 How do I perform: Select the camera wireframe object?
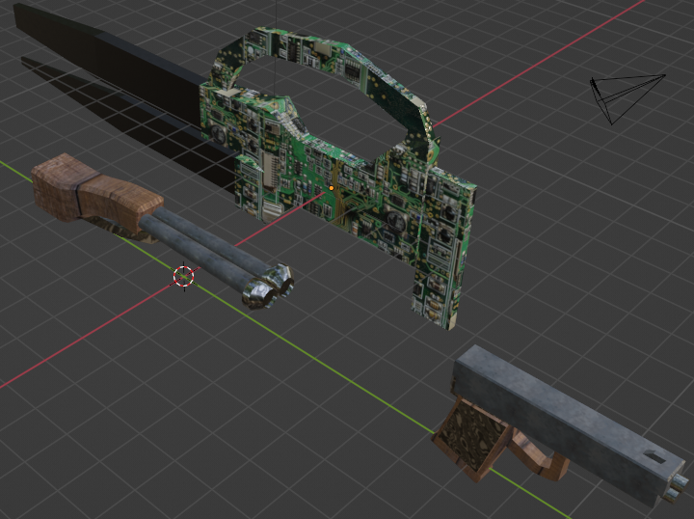tap(627, 99)
